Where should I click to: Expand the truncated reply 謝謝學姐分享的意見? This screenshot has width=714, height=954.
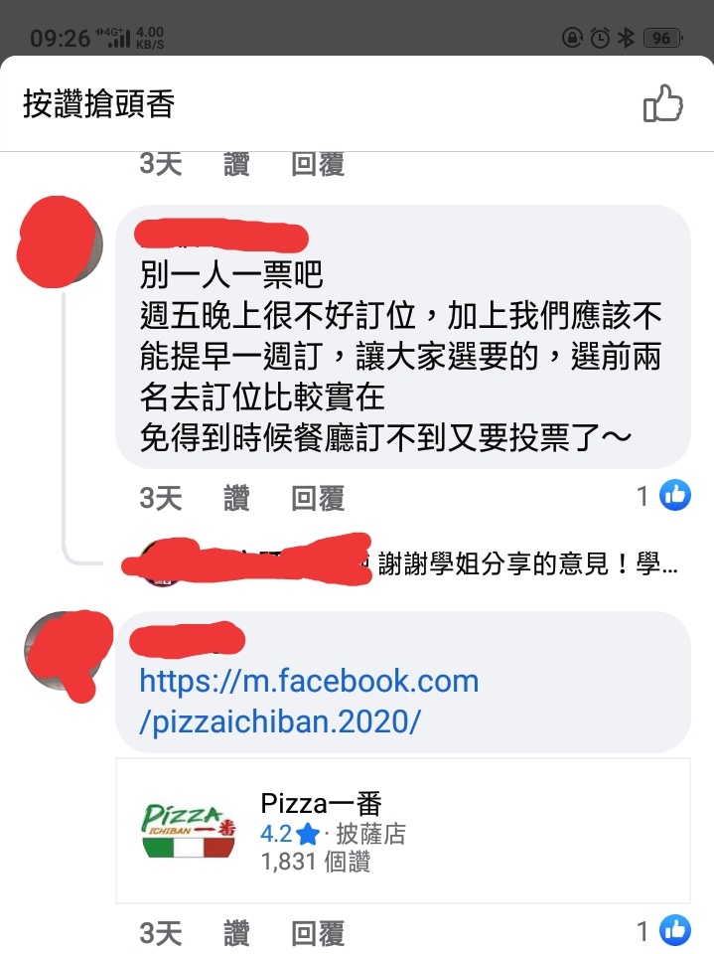527,563
